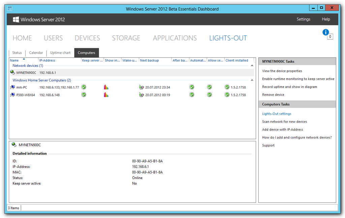Screen dimensions: 345x218
Task: Click Scan network for new devices
Action: 284,121
